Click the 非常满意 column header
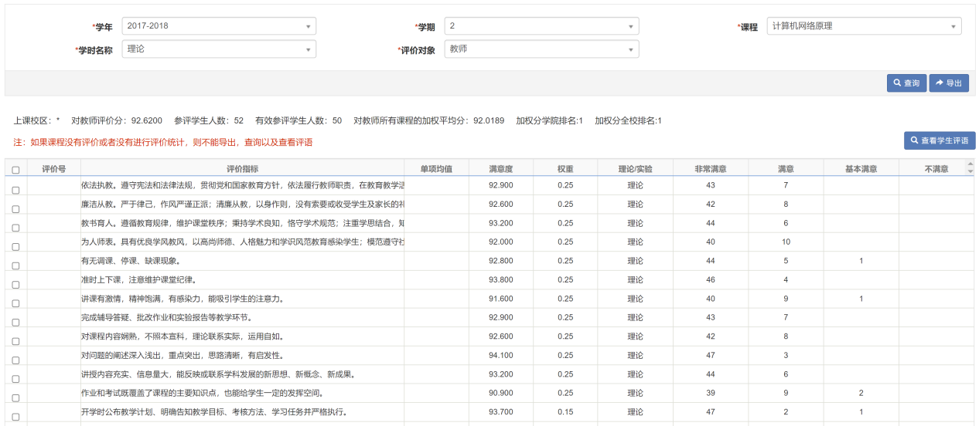The height and width of the screenshot is (426, 979). tap(711, 168)
